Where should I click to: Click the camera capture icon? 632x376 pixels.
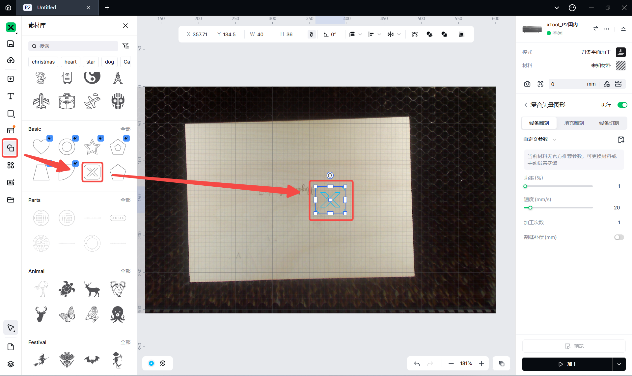(527, 84)
